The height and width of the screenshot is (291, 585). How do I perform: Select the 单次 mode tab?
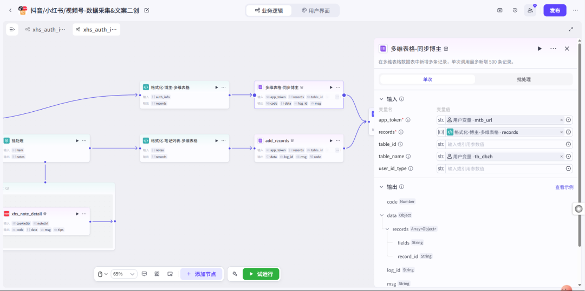[x=427, y=79]
